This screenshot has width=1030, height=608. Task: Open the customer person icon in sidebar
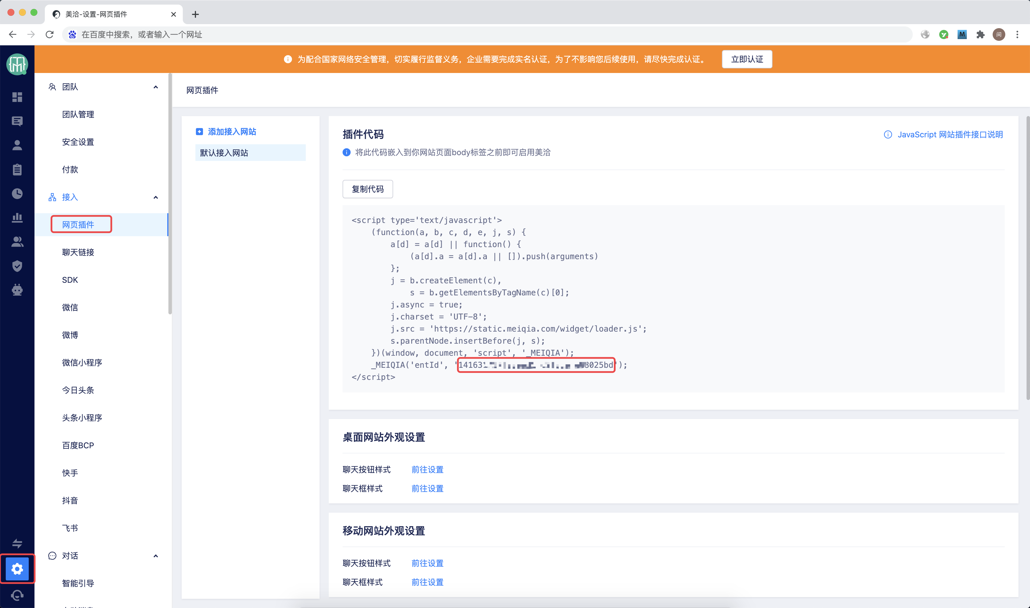pyautogui.click(x=17, y=145)
